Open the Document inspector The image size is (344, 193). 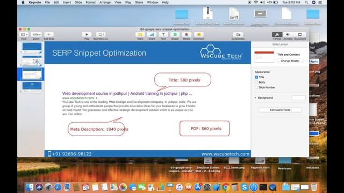(300, 34)
